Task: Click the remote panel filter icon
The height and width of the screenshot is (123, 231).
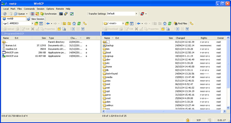Action: (132, 24)
